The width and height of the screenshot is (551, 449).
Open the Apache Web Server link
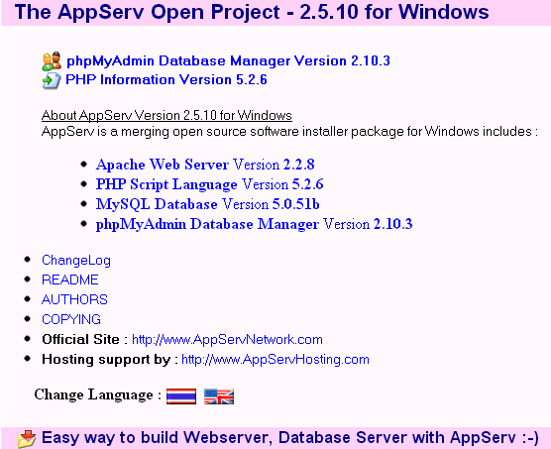coord(205,165)
